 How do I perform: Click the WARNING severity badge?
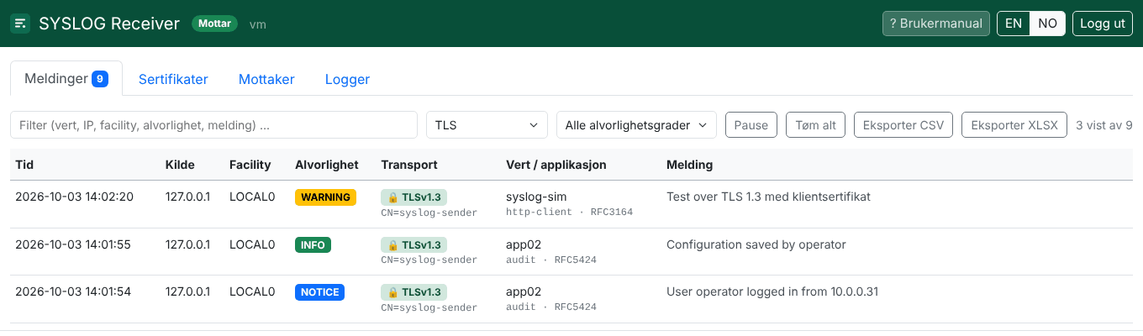[325, 197]
